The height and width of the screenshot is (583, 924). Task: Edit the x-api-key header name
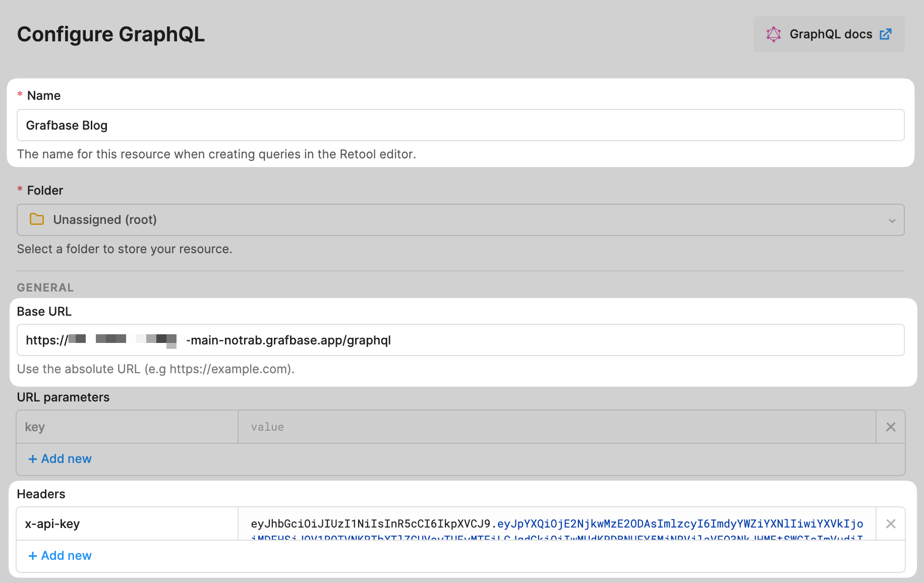click(x=127, y=524)
